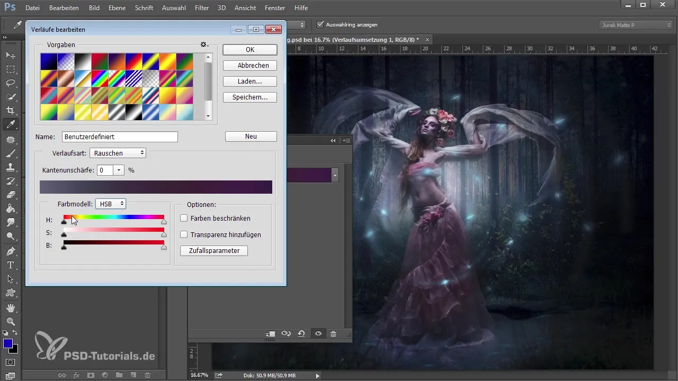Click the S saturation range slider bar

pyautogui.click(x=114, y=230)
